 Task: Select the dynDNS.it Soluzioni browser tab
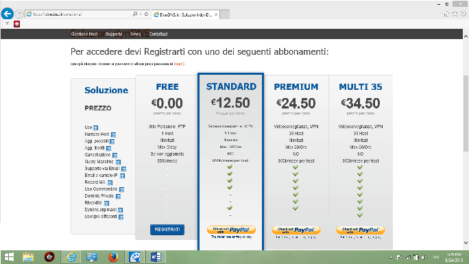tap(185, 14)
